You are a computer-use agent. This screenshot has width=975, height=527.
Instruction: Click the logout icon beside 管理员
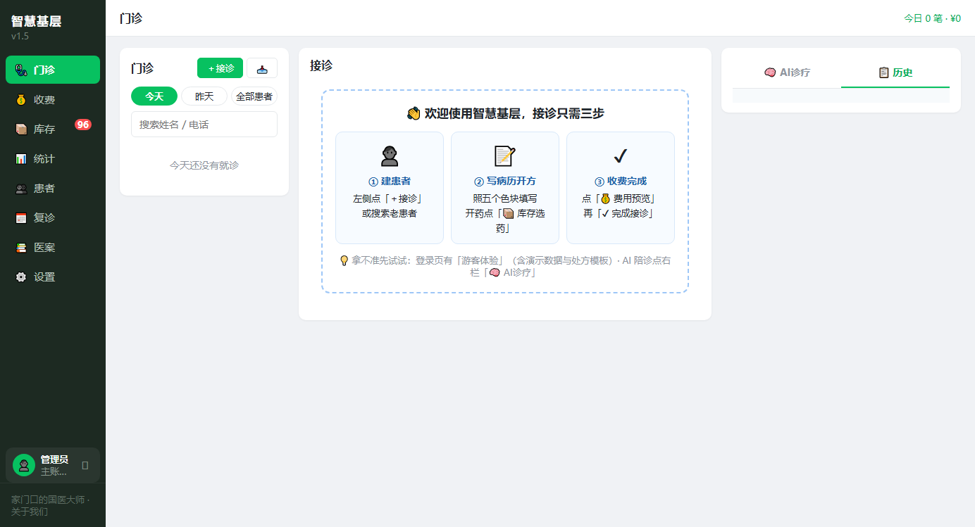coord(85,465)
